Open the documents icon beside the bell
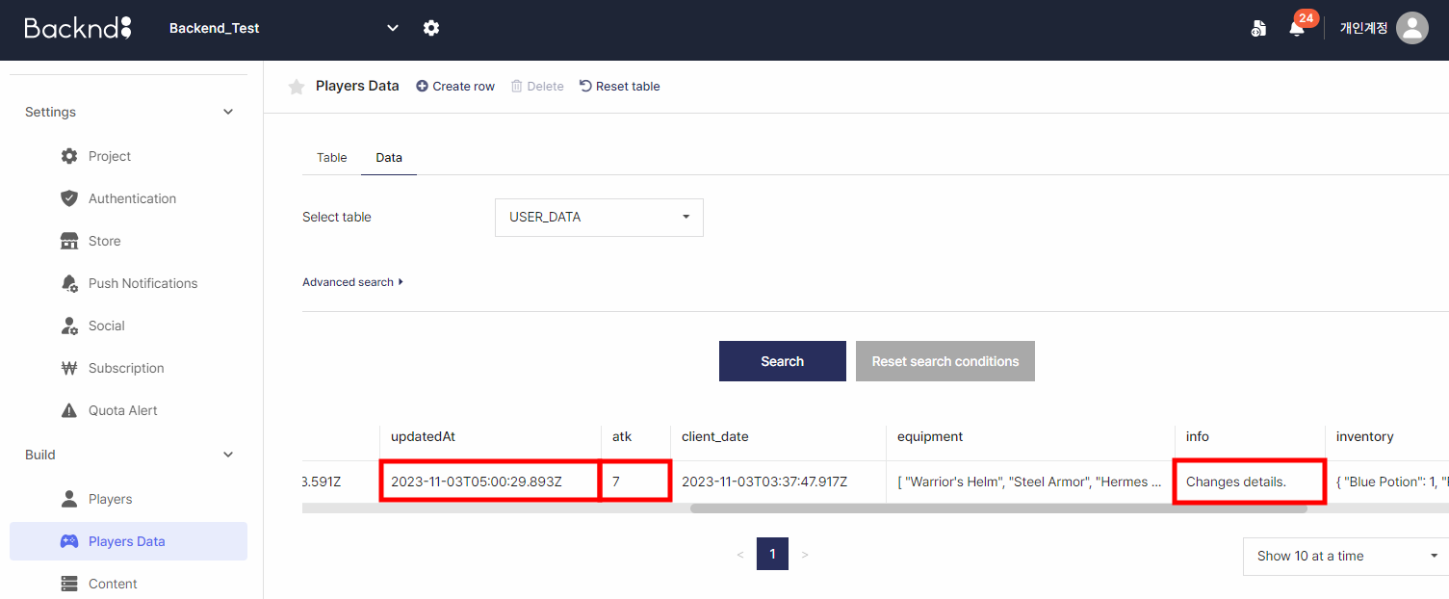 point(1258,28)
